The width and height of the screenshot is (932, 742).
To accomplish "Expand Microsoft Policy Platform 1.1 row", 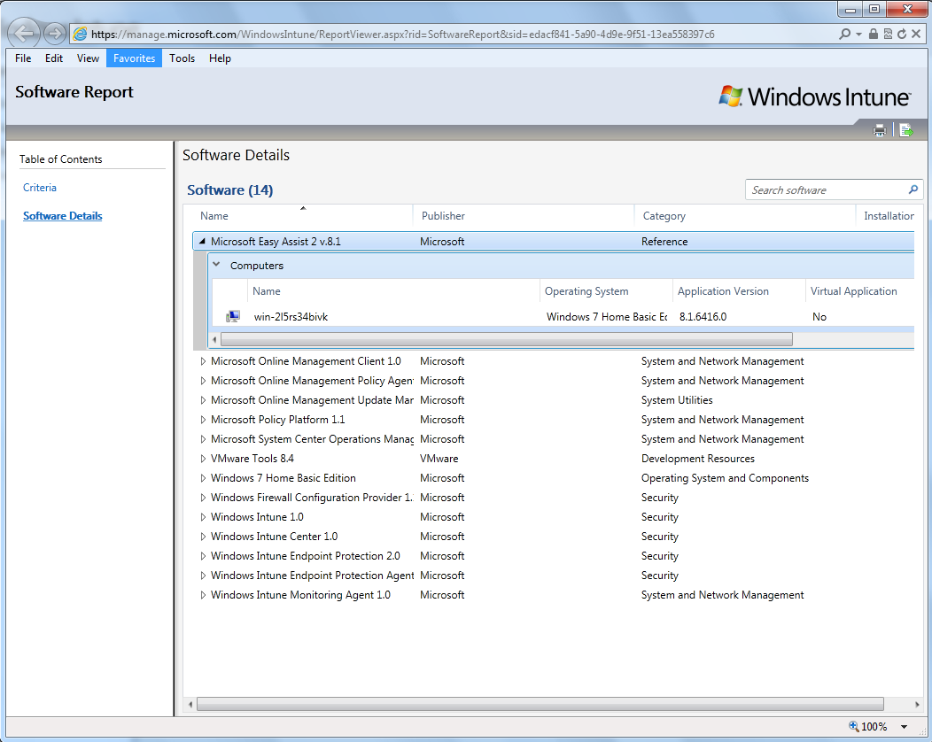I will point(203,420).
